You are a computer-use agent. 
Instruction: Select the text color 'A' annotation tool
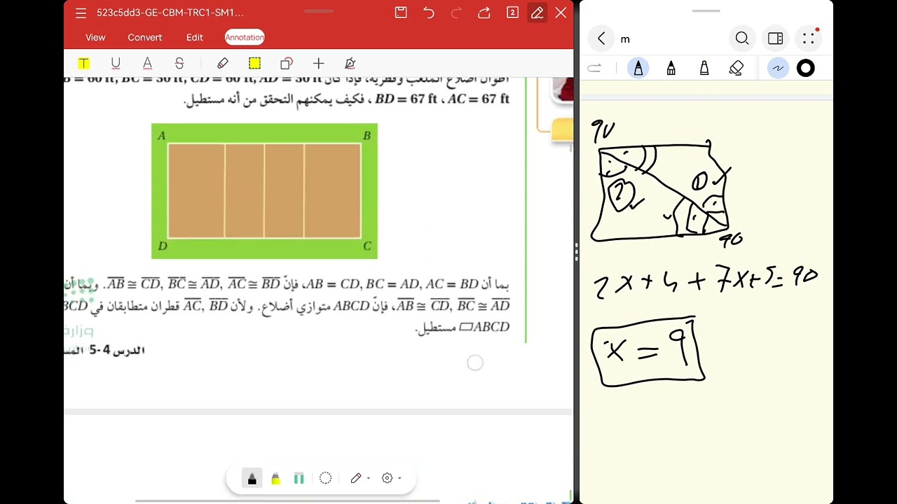[147, 64]
